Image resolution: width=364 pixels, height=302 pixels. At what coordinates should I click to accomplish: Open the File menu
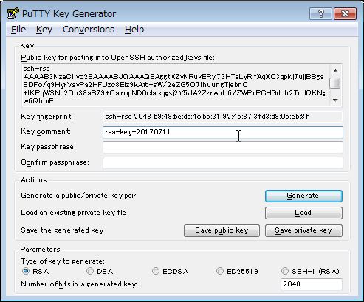coord(18,30)
